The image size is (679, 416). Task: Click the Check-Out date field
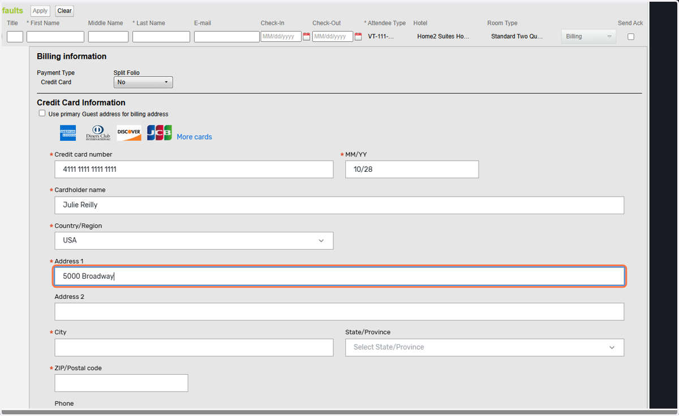pyautogui.click(x=333, y=37)
